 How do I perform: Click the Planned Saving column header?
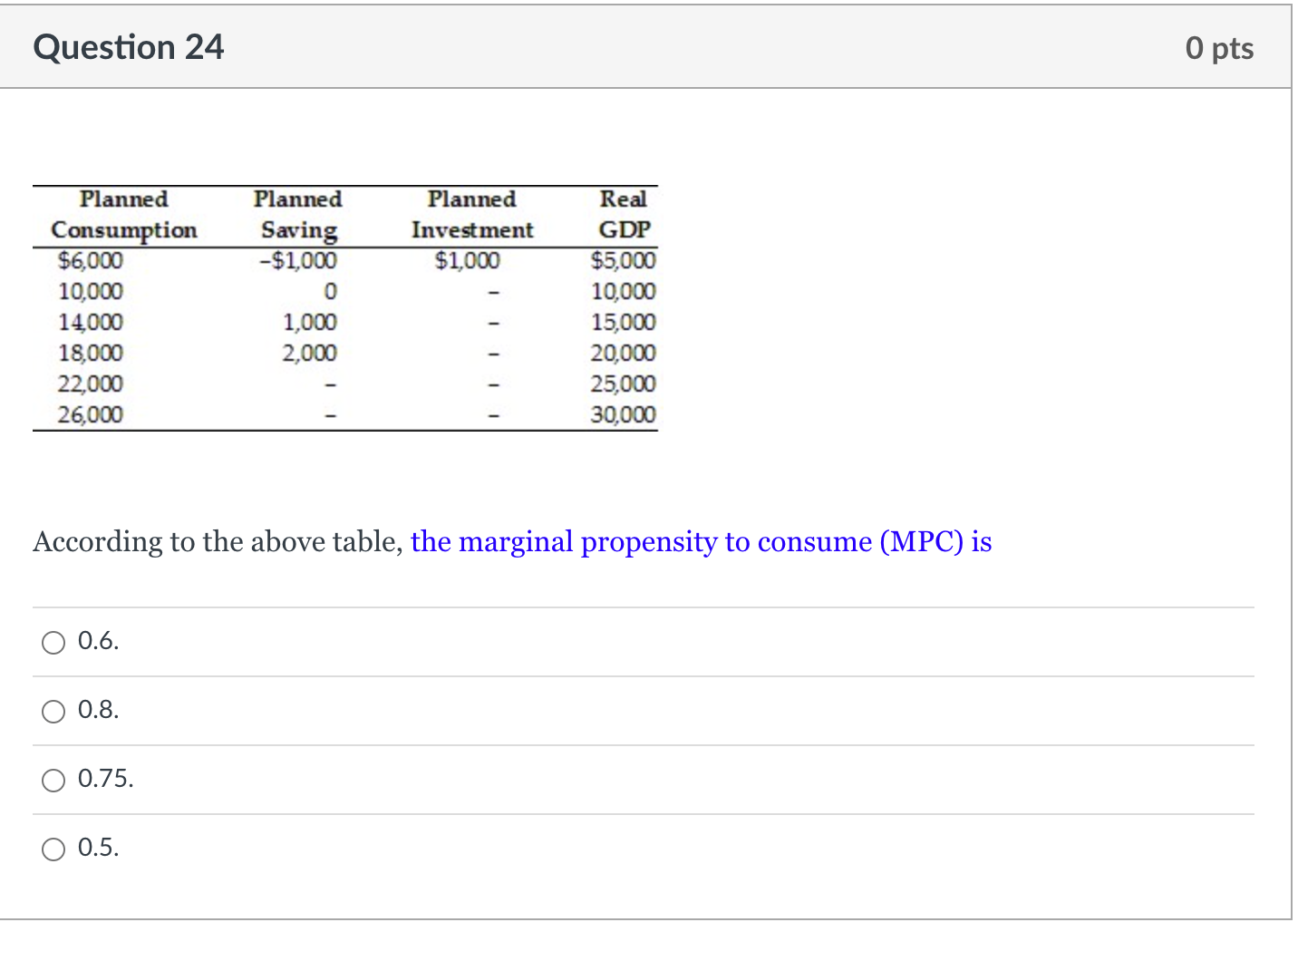298,215
